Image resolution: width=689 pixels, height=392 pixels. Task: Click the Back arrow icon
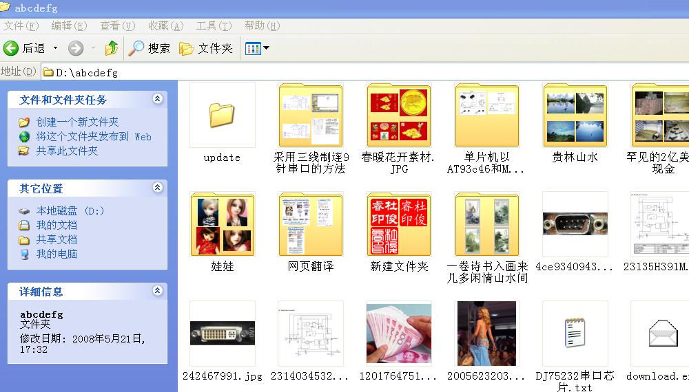coord(11,48)
